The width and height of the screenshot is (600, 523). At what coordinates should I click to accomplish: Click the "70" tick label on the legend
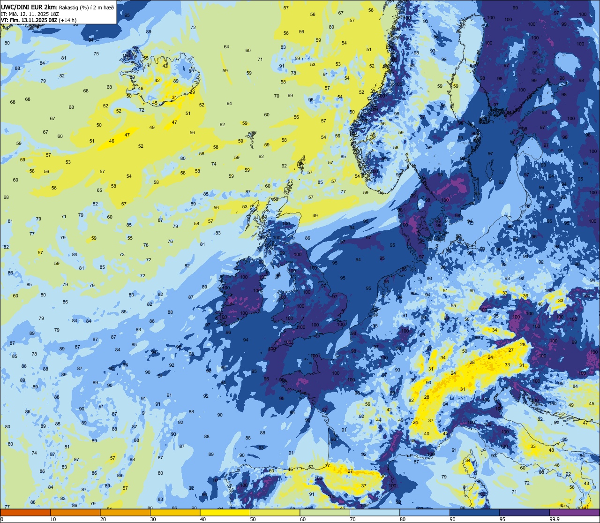point(352,519)
